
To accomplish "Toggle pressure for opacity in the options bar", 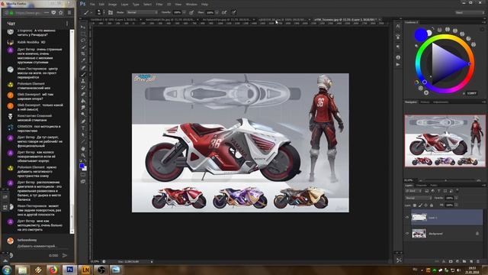I will click(x=191, y=12).
